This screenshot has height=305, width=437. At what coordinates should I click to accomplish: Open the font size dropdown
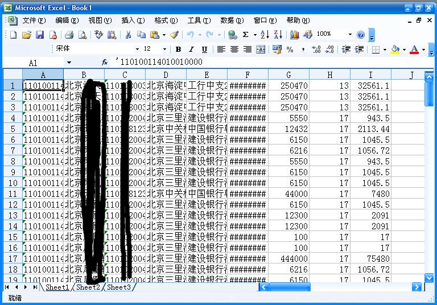point(164,50)
